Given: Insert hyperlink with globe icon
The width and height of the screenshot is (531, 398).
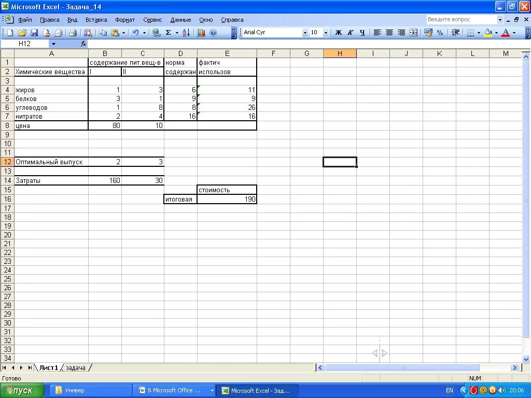Looking at the screenshot, I should click(156, 33).
